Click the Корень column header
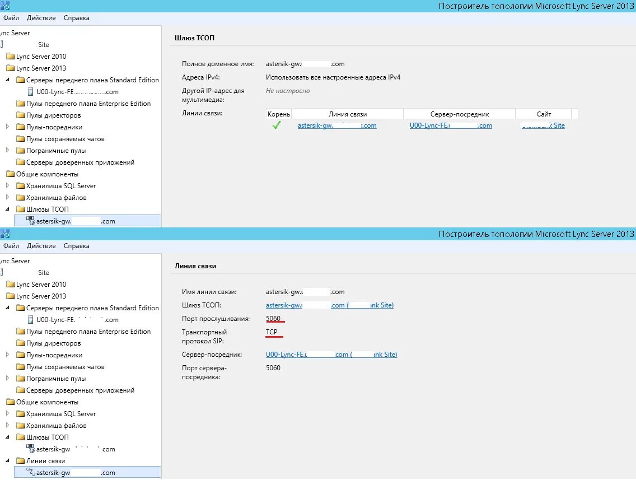Image resolution: width=636 pixels, height=480 pixels. [x=279, y=114]
